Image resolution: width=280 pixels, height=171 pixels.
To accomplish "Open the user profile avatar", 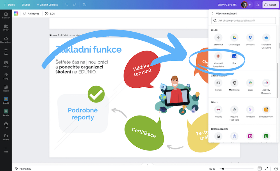I will pyautogui.click(x=244, y=5).
